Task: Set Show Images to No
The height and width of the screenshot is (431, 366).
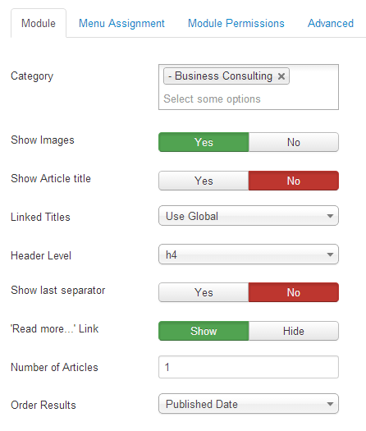Action: point(294,142)
